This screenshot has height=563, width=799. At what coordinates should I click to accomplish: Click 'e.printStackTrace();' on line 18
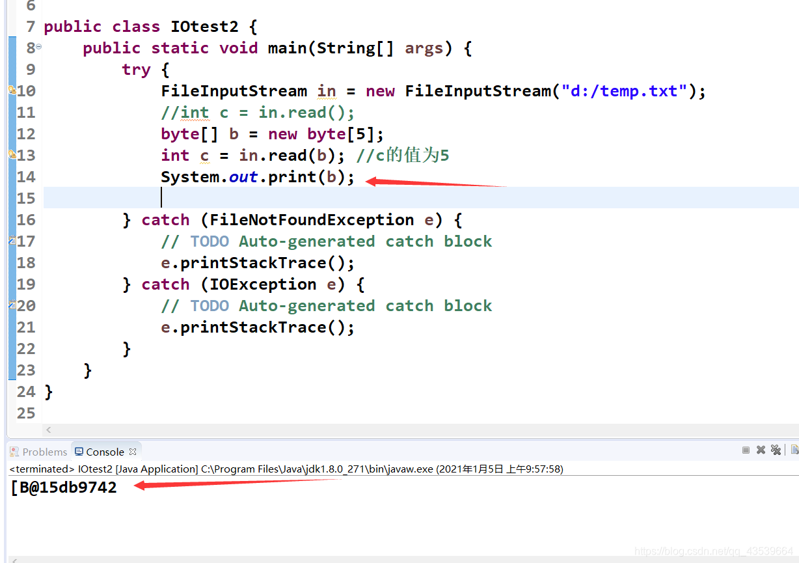[x=258, y=263]
